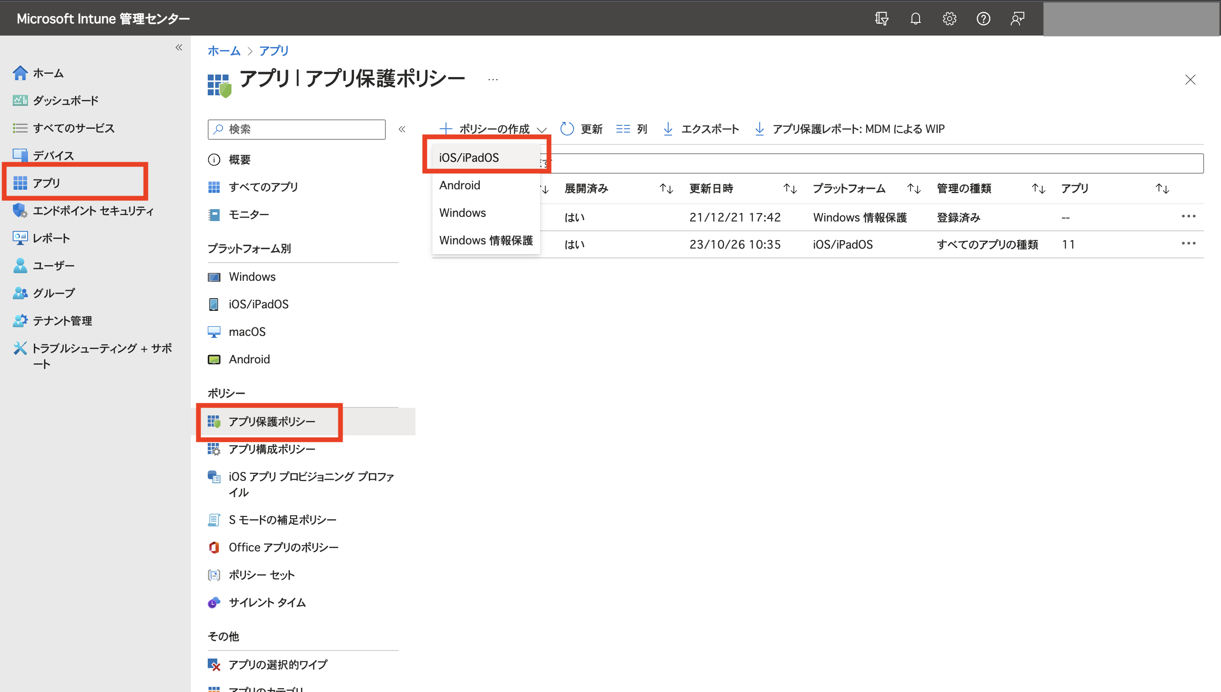Select 23/10/26 10:35 date cell
Screen dimensions: 1221x692
(x=735, y=245)
